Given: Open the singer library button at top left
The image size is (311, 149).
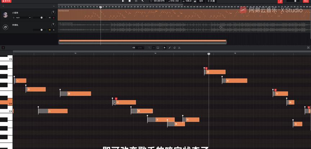Looking at the screenshot, I should 6,1.
